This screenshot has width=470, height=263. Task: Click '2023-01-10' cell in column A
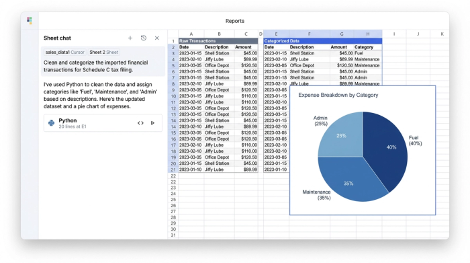coord(191,170)
